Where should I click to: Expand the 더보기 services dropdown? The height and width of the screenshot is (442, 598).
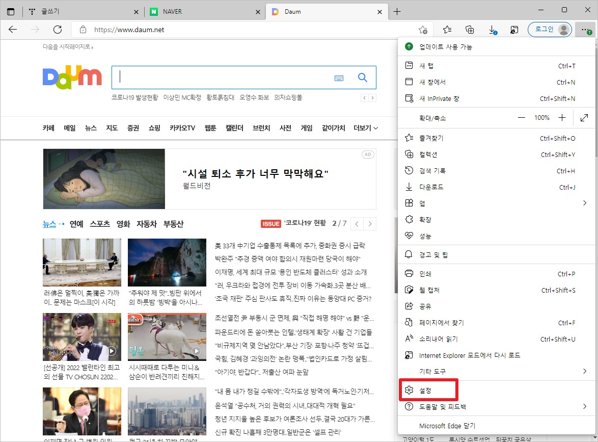366,128
